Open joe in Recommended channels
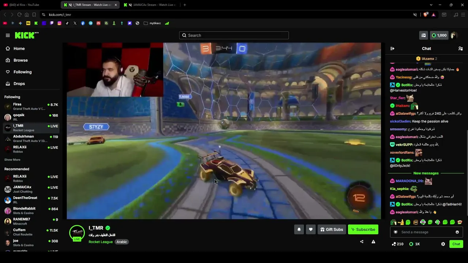 click(x=31, y=243)
